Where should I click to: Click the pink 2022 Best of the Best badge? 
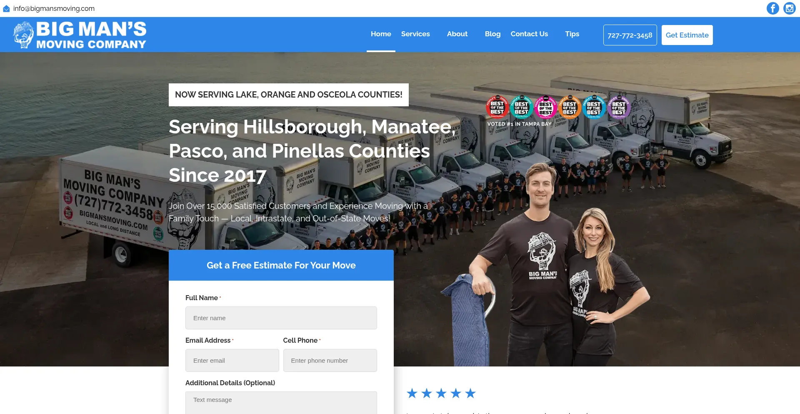pyautogui.click(x=545, y=107)
